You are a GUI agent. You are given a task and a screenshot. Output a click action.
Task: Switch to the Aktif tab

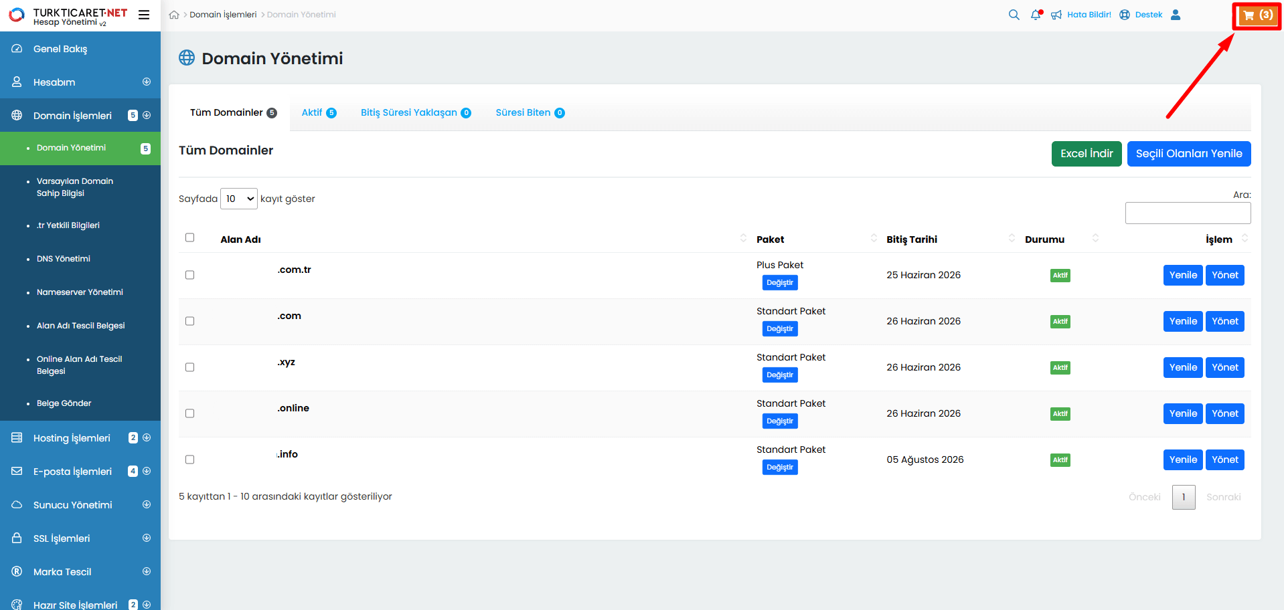(x=319, y=112)
